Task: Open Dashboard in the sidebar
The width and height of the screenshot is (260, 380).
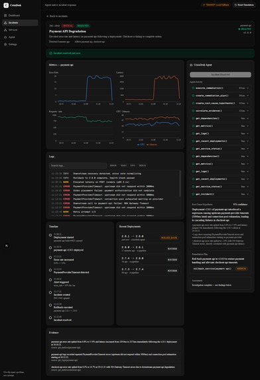Action: click(x=20, y=15)
